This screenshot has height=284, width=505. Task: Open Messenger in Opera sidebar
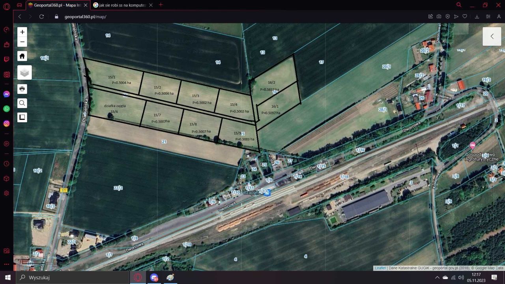coord(6,94)
